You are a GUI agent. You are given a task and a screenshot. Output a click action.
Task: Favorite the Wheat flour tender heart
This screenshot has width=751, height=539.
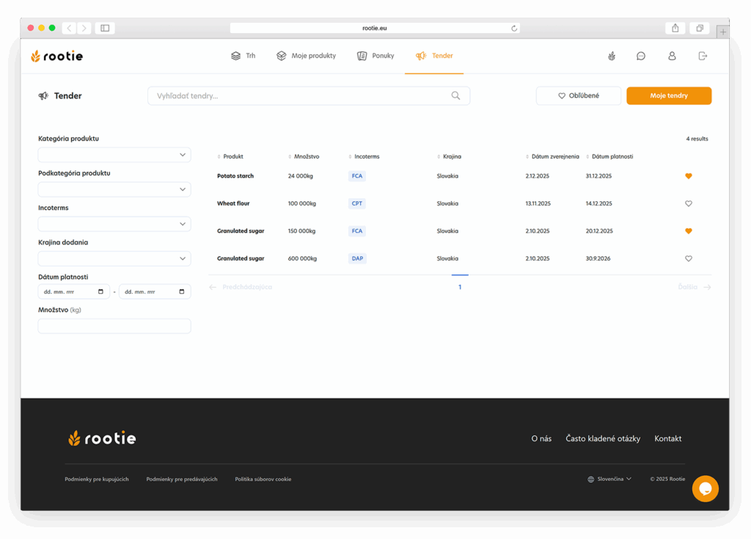pos(688,203)
